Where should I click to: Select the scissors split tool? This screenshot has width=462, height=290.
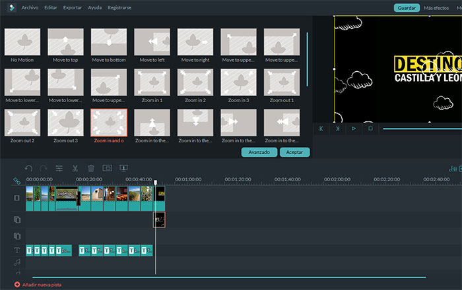(75, 168)
